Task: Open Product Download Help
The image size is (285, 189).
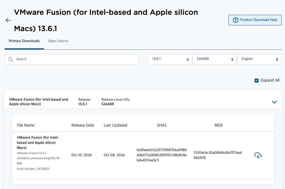Action: [255, 20]
